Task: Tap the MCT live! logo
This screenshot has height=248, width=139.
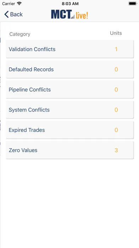Action: [x=69, y=14]
